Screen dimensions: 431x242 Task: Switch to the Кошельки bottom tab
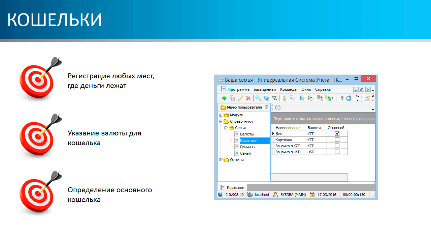click(232, 187)
